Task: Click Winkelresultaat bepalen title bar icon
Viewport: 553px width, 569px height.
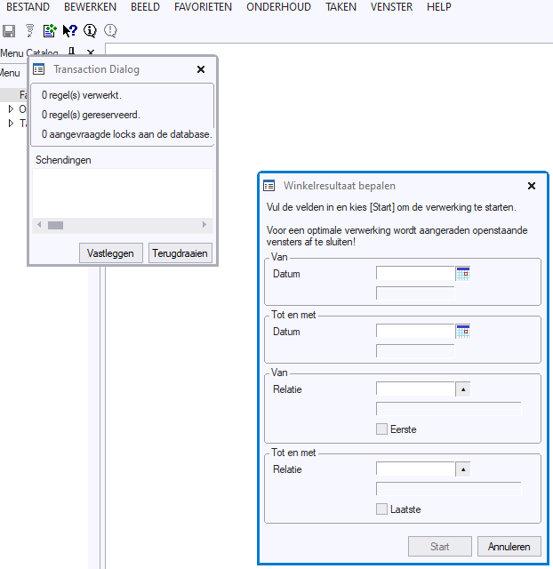Action: click(x=268, y=186)
